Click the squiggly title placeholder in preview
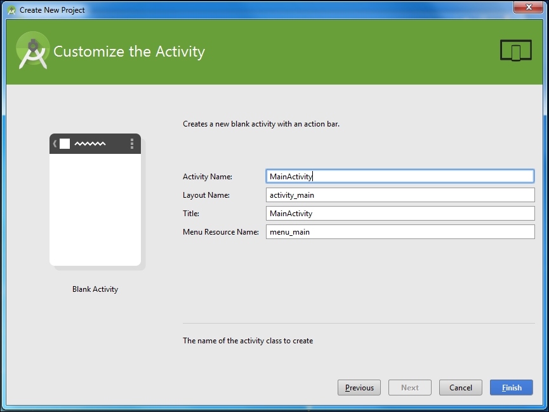549x412 pixels. click(x=90, y=144)
